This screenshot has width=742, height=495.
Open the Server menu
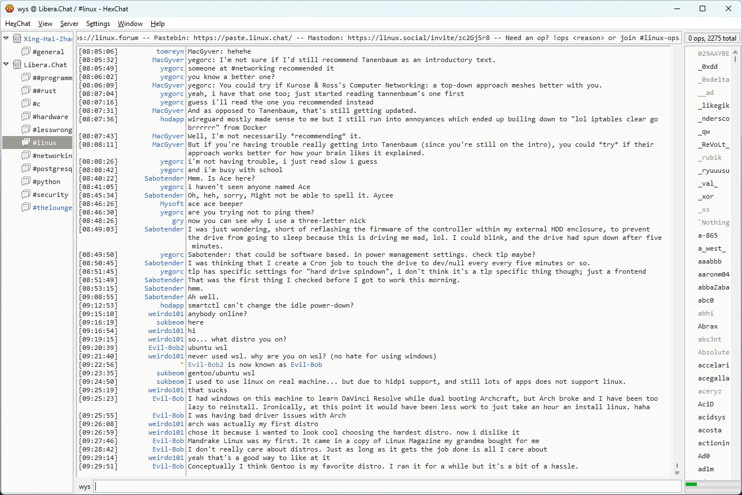[x=69, y=24]
